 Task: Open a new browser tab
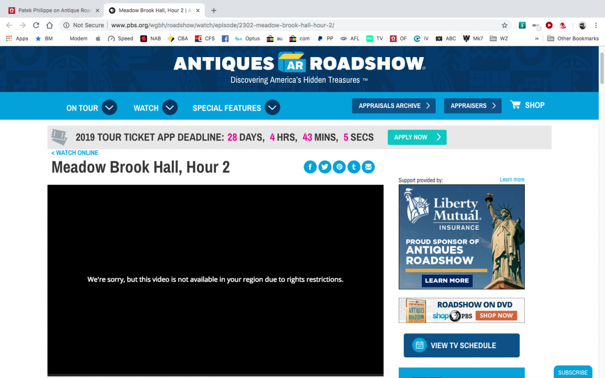point(214,10)
